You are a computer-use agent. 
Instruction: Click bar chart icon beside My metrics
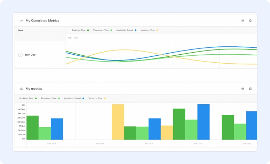coord(22,89)
